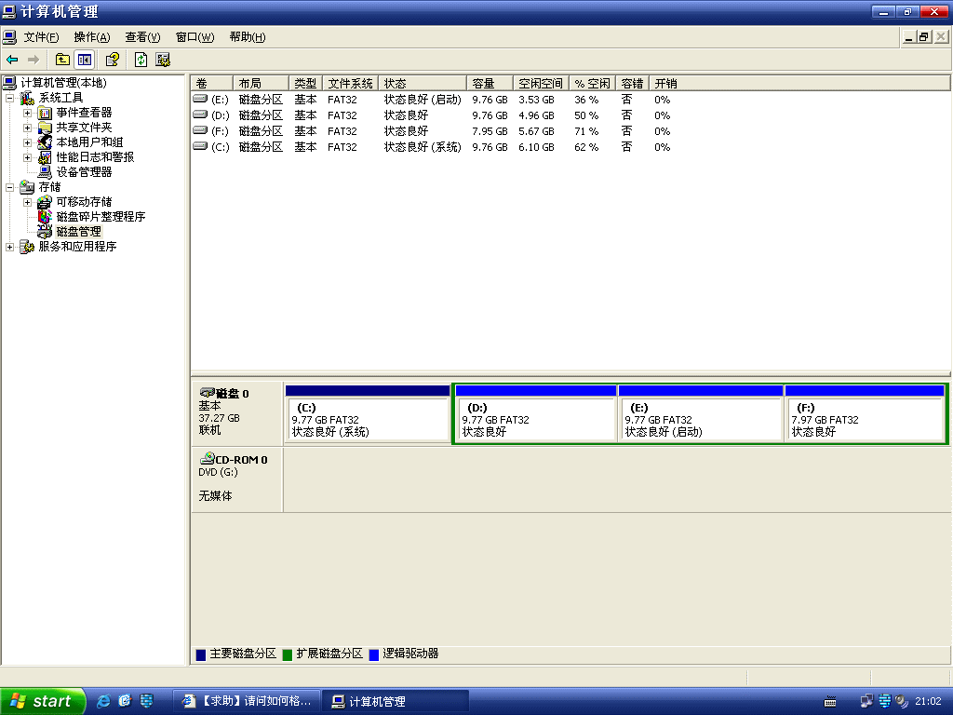Click the 容量 column header

490,84
